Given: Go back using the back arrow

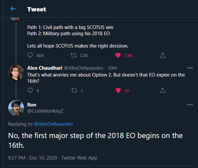Looking at the screenshot, I should [13, 9].
